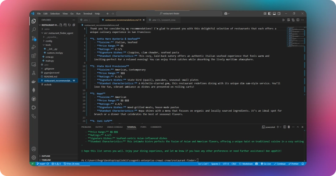Open the File menu
The height and width of the screenshot is (176, 336).
pos(39,13)
